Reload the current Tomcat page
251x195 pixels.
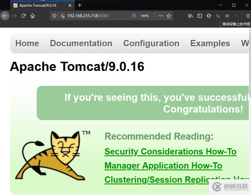23,16
